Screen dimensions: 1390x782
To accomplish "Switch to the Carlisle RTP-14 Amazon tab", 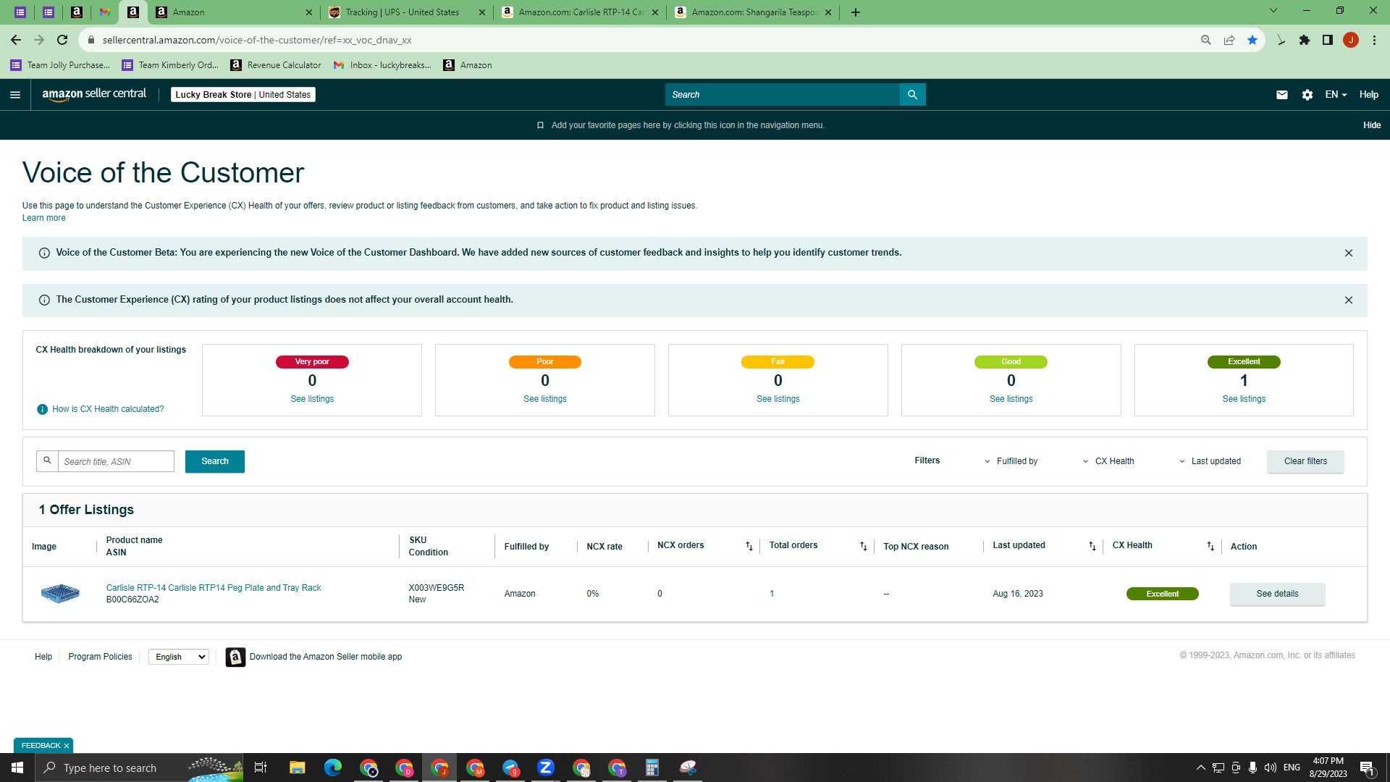I will click(580, 12).
